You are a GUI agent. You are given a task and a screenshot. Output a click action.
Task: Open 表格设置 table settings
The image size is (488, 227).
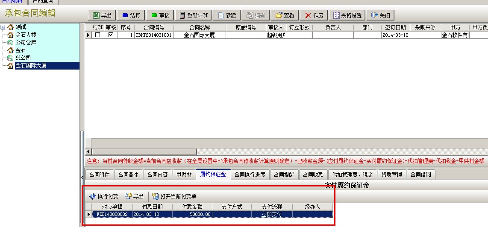pos(347,15)
